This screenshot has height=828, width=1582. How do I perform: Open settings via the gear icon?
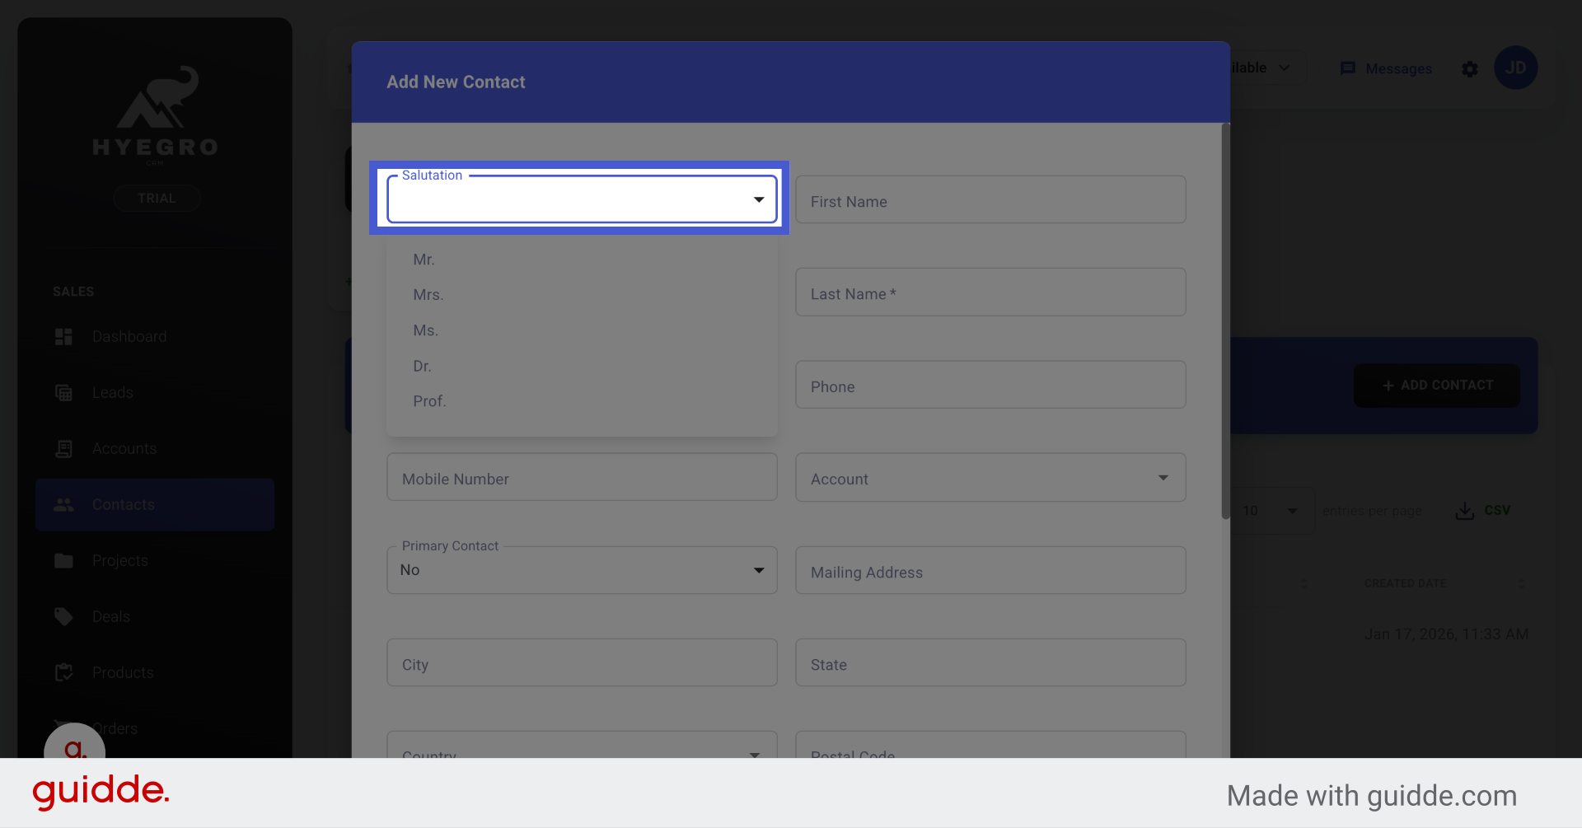tap(1470, 69)
